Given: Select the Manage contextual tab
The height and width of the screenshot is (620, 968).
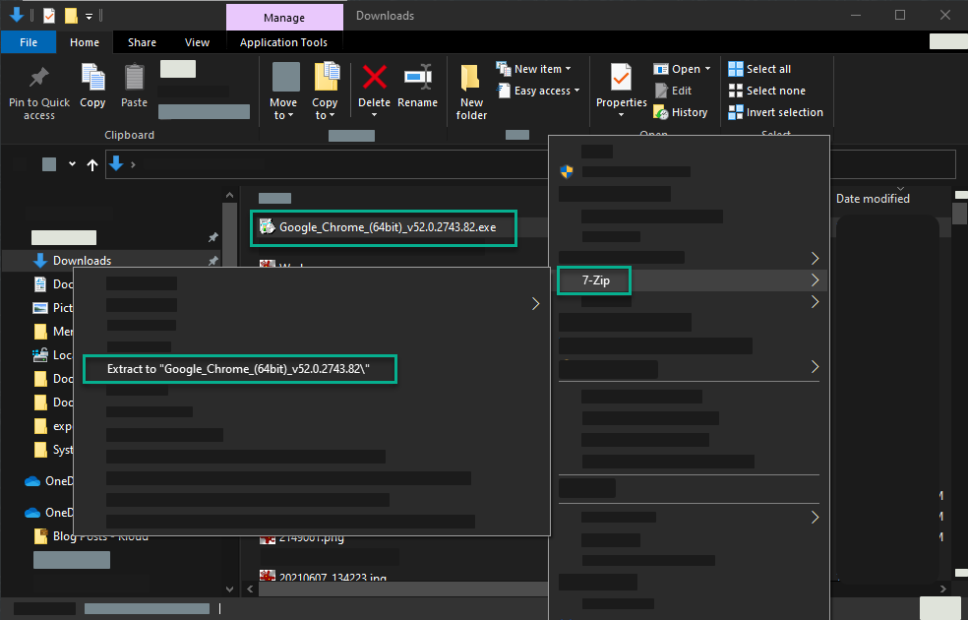Looking at the screenshot, I should coord(284,18).
